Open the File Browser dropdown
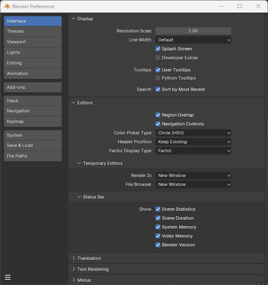Screen dimensions: 268x285 point(193,184)
